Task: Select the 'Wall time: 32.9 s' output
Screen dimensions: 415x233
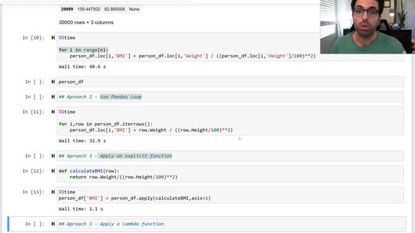Action: (82, 141)
